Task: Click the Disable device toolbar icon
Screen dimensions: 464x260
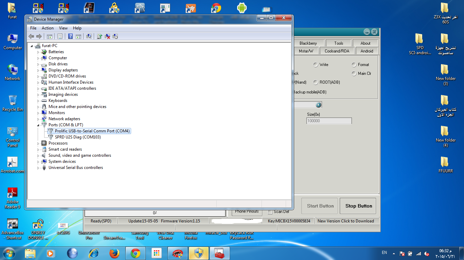Action: click(x=115, y=36)
